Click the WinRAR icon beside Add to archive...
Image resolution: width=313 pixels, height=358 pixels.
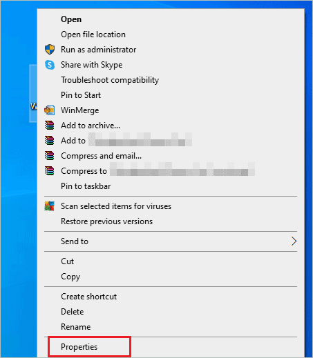pos(50,126)
